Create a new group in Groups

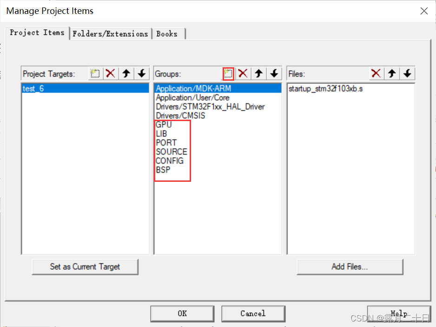click(228, 73)
